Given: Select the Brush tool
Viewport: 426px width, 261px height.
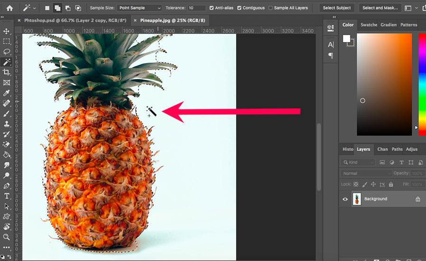Looking at the screenshot, I should pyautogui.click(x=7, y=113).
